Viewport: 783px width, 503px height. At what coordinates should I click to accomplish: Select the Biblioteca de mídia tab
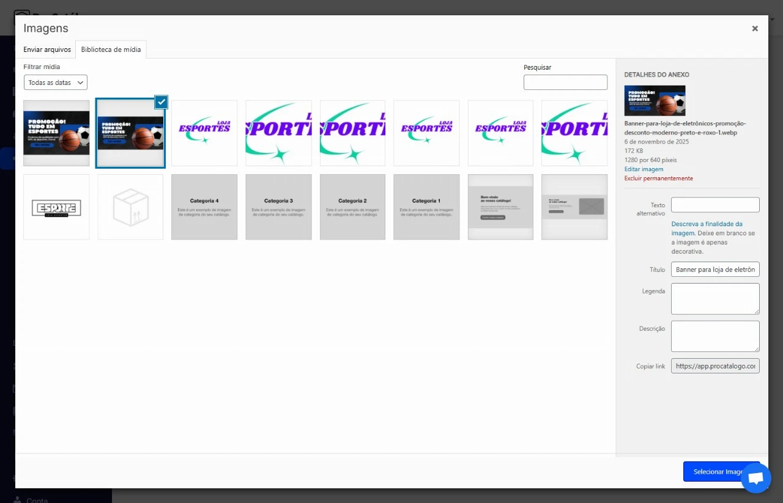[x=111, y=50]
